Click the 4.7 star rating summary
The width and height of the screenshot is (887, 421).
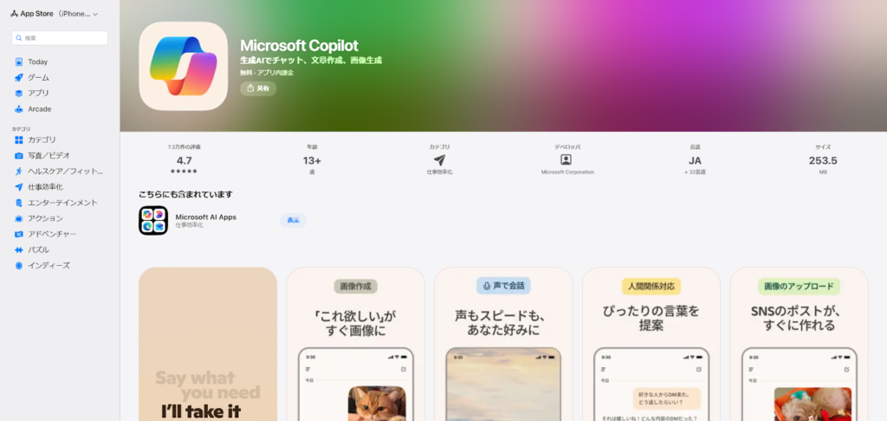point(184,161)
